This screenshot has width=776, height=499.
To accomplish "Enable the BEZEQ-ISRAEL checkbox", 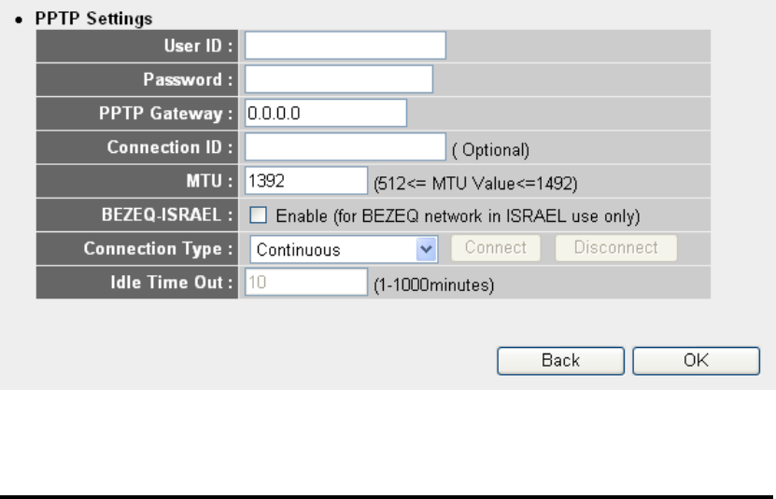I will (x=258, y=215).
